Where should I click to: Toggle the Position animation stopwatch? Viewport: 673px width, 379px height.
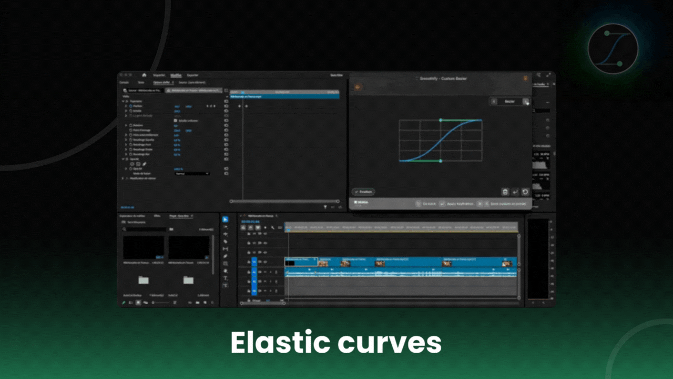pos(130,106)
